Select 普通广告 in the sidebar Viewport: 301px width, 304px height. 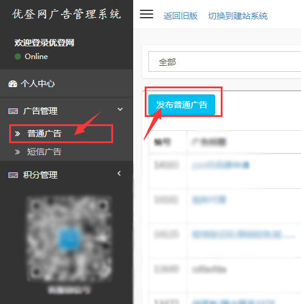point(44,133)
